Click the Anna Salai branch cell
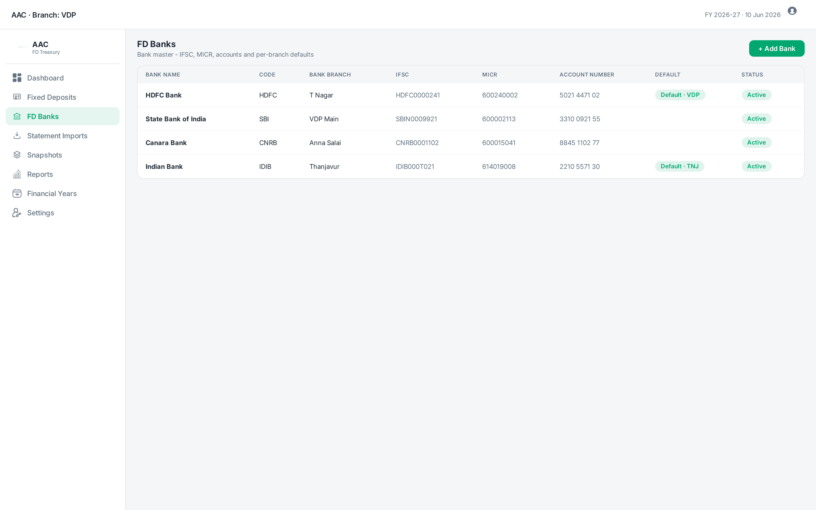This screenshot has width=816, height=510. pyautogui.click(x=325, y=143)
